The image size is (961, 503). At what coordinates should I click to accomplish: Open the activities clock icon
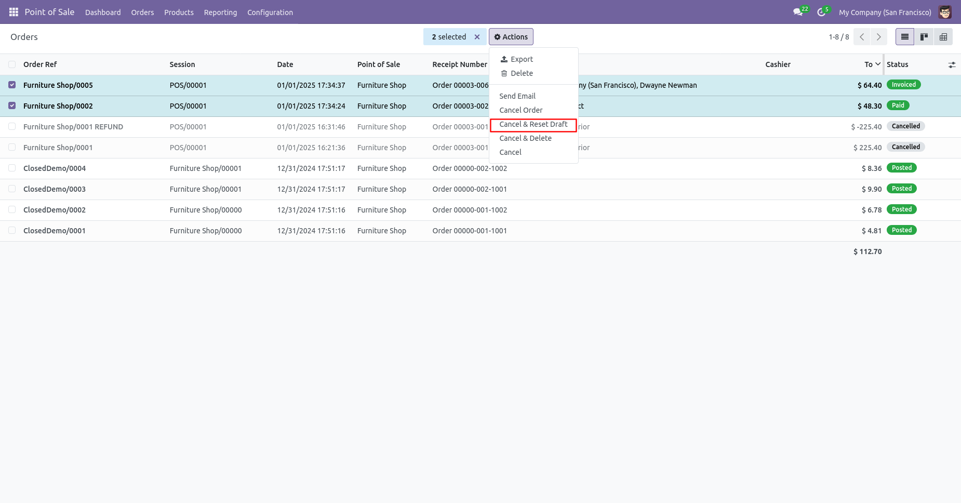pos(821,12)
